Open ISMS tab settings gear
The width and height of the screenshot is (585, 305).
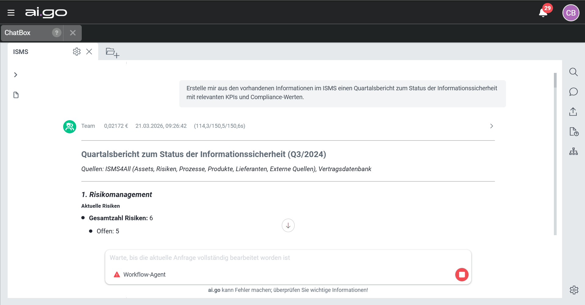(x=77, y=52)
